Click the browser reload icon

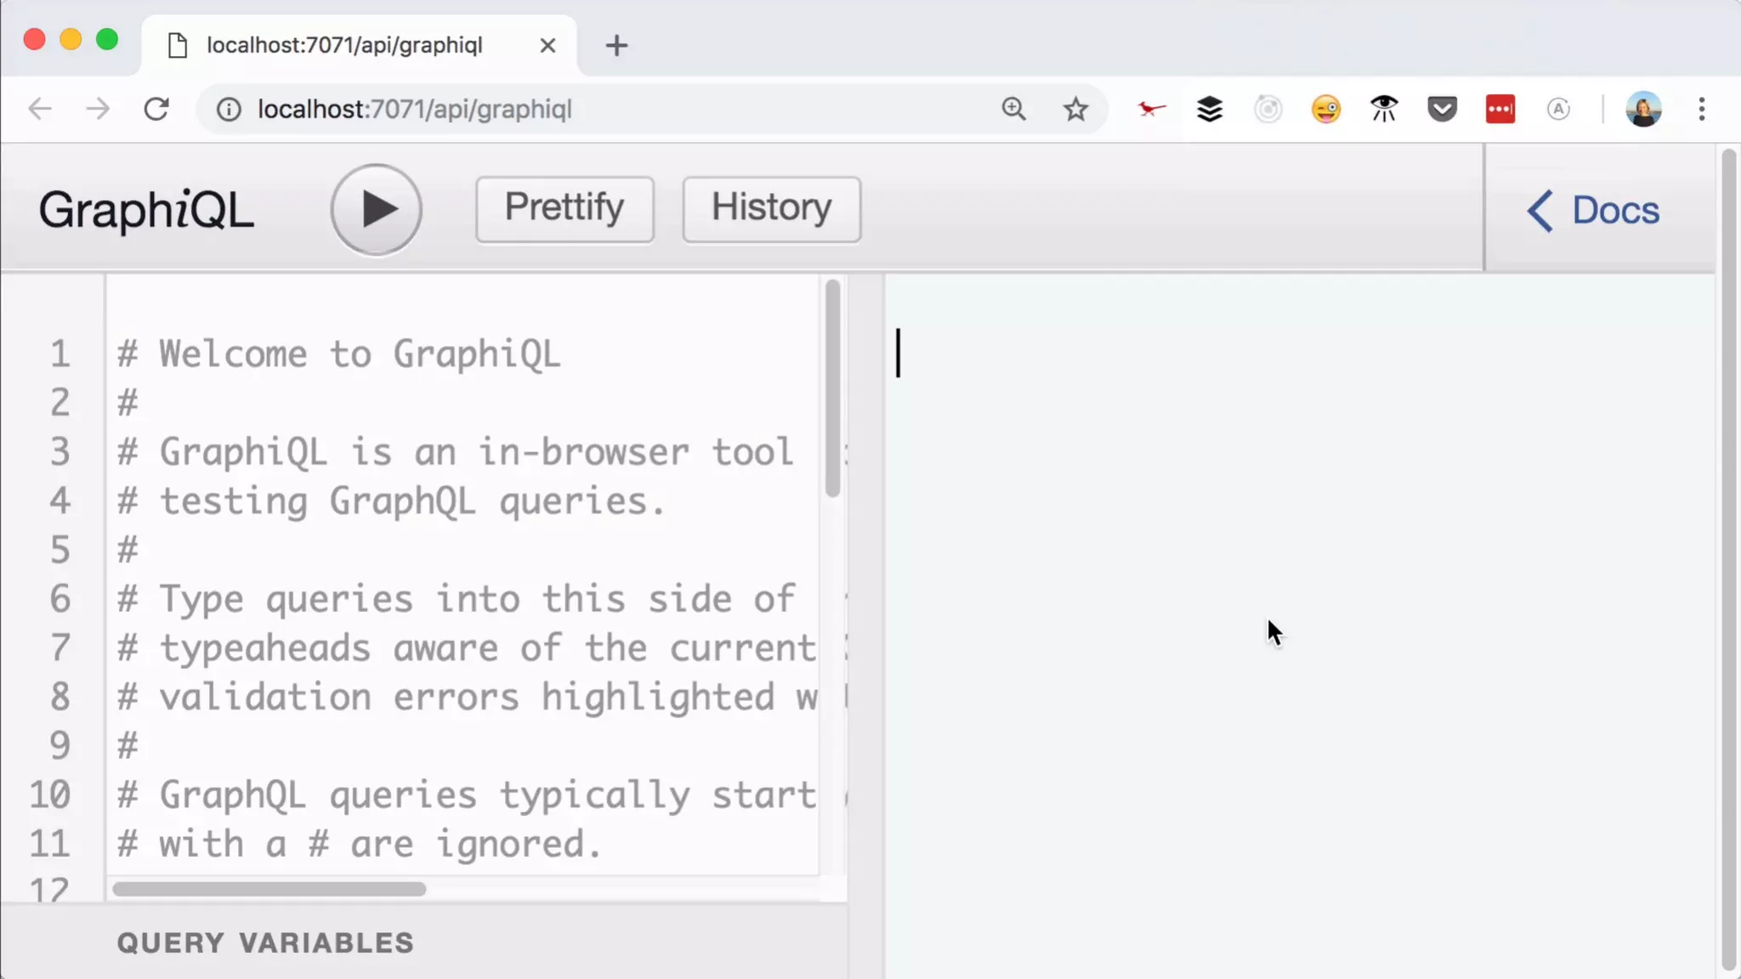[x=156, y=109]
